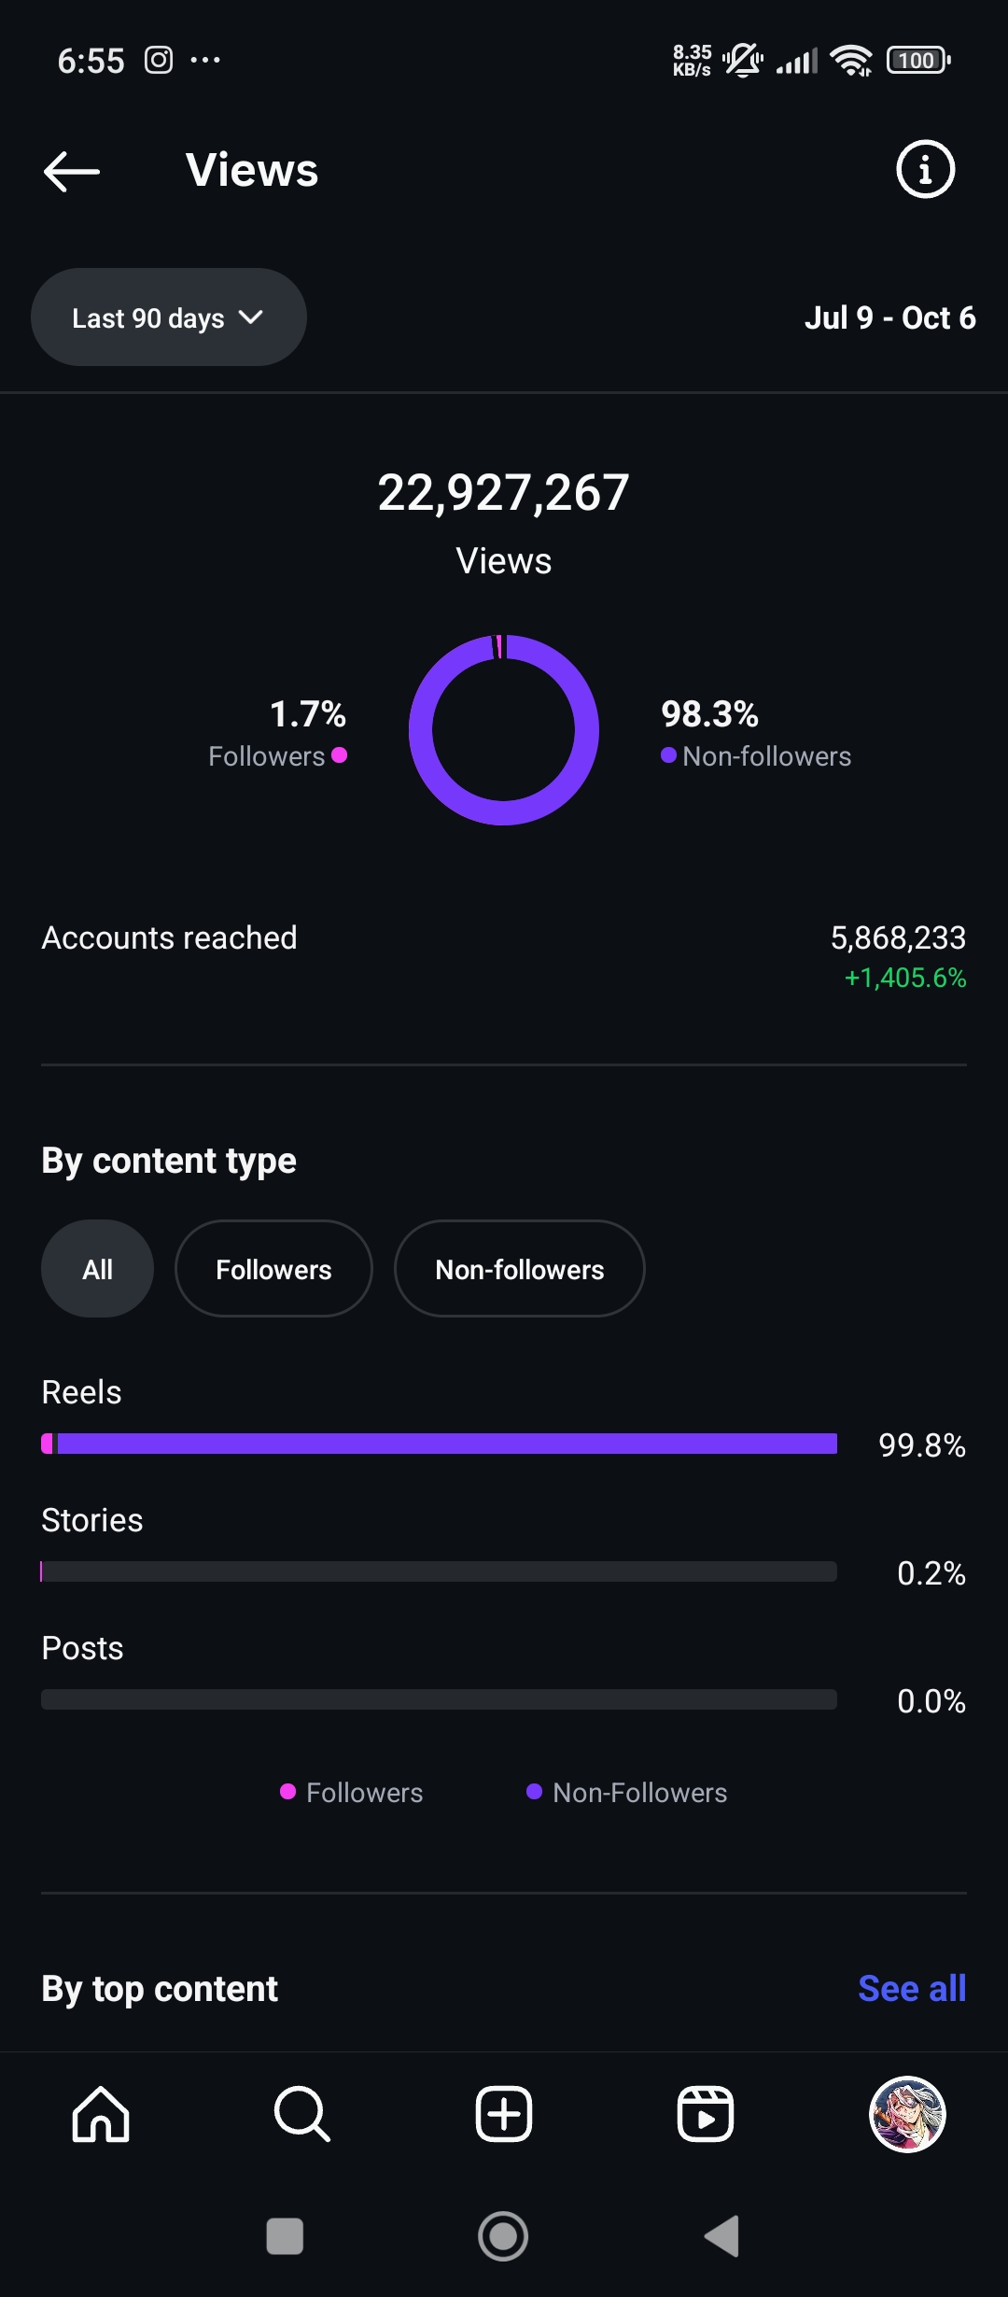The image size is (1008, 2297).
Task: Go to the Home tab icon
Action: (101, 2114)
